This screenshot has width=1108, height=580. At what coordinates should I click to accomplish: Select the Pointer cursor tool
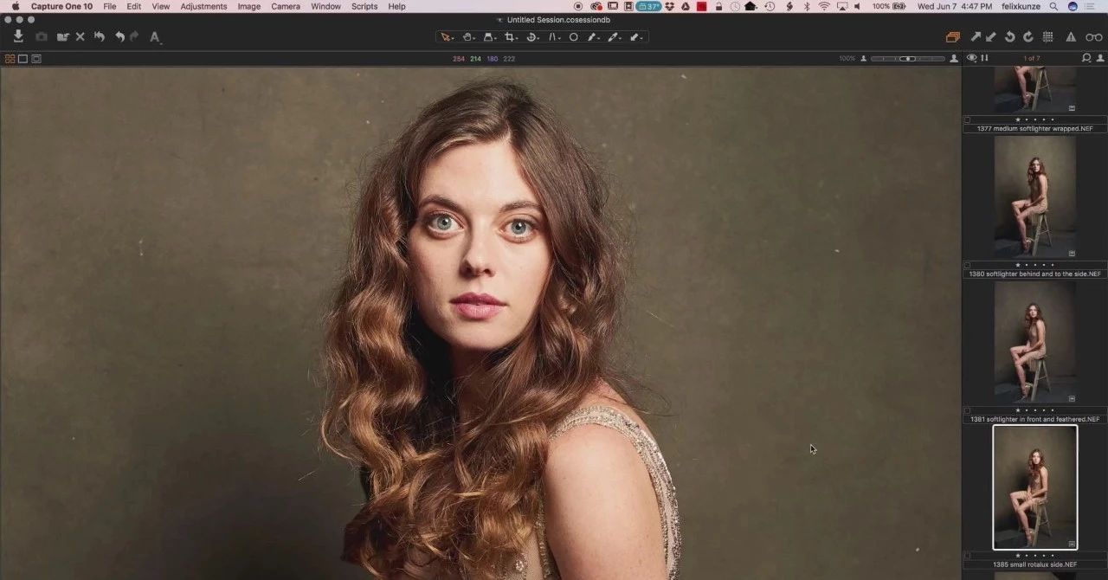pyautogui.click(x=447, y=37)
